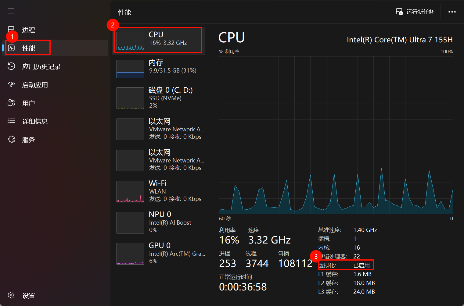Open 应用历史记录 history clock icon
Screen dimensions: 464x306
tap(11, 66)
